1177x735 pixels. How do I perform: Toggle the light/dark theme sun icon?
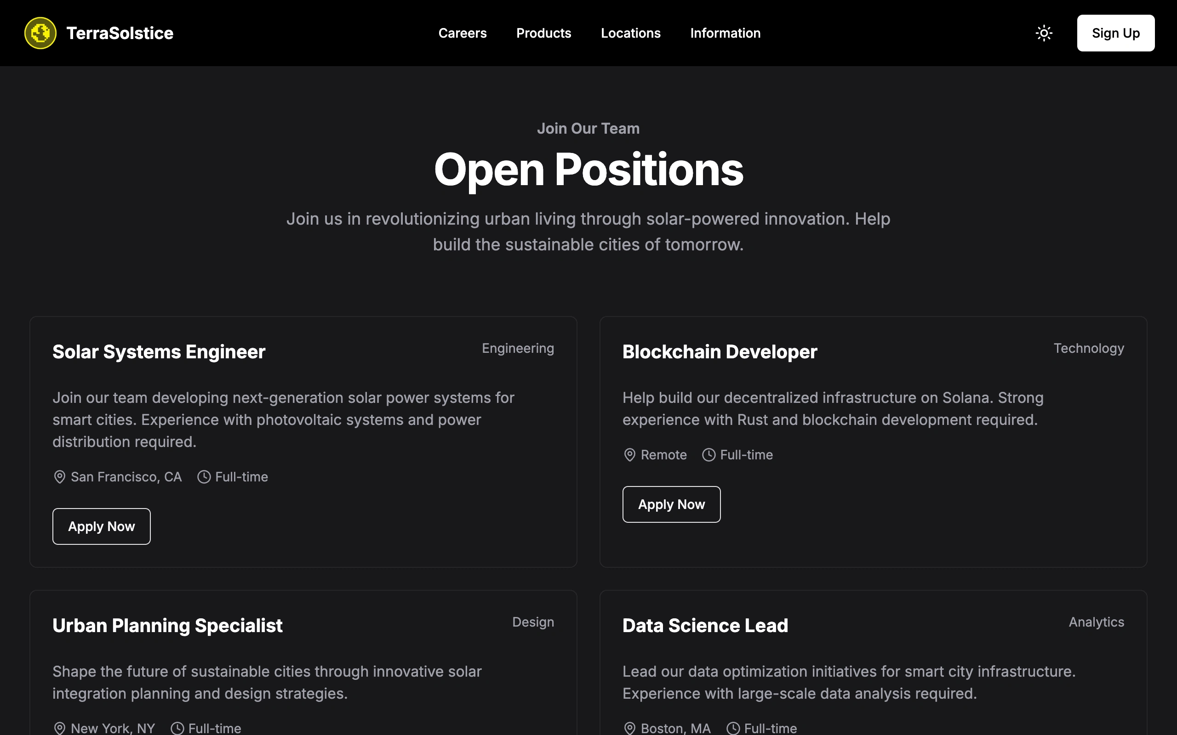pos(1044,33)
